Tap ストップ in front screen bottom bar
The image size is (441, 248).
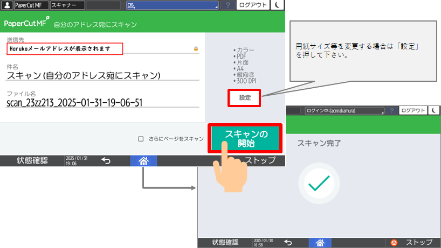260,160
